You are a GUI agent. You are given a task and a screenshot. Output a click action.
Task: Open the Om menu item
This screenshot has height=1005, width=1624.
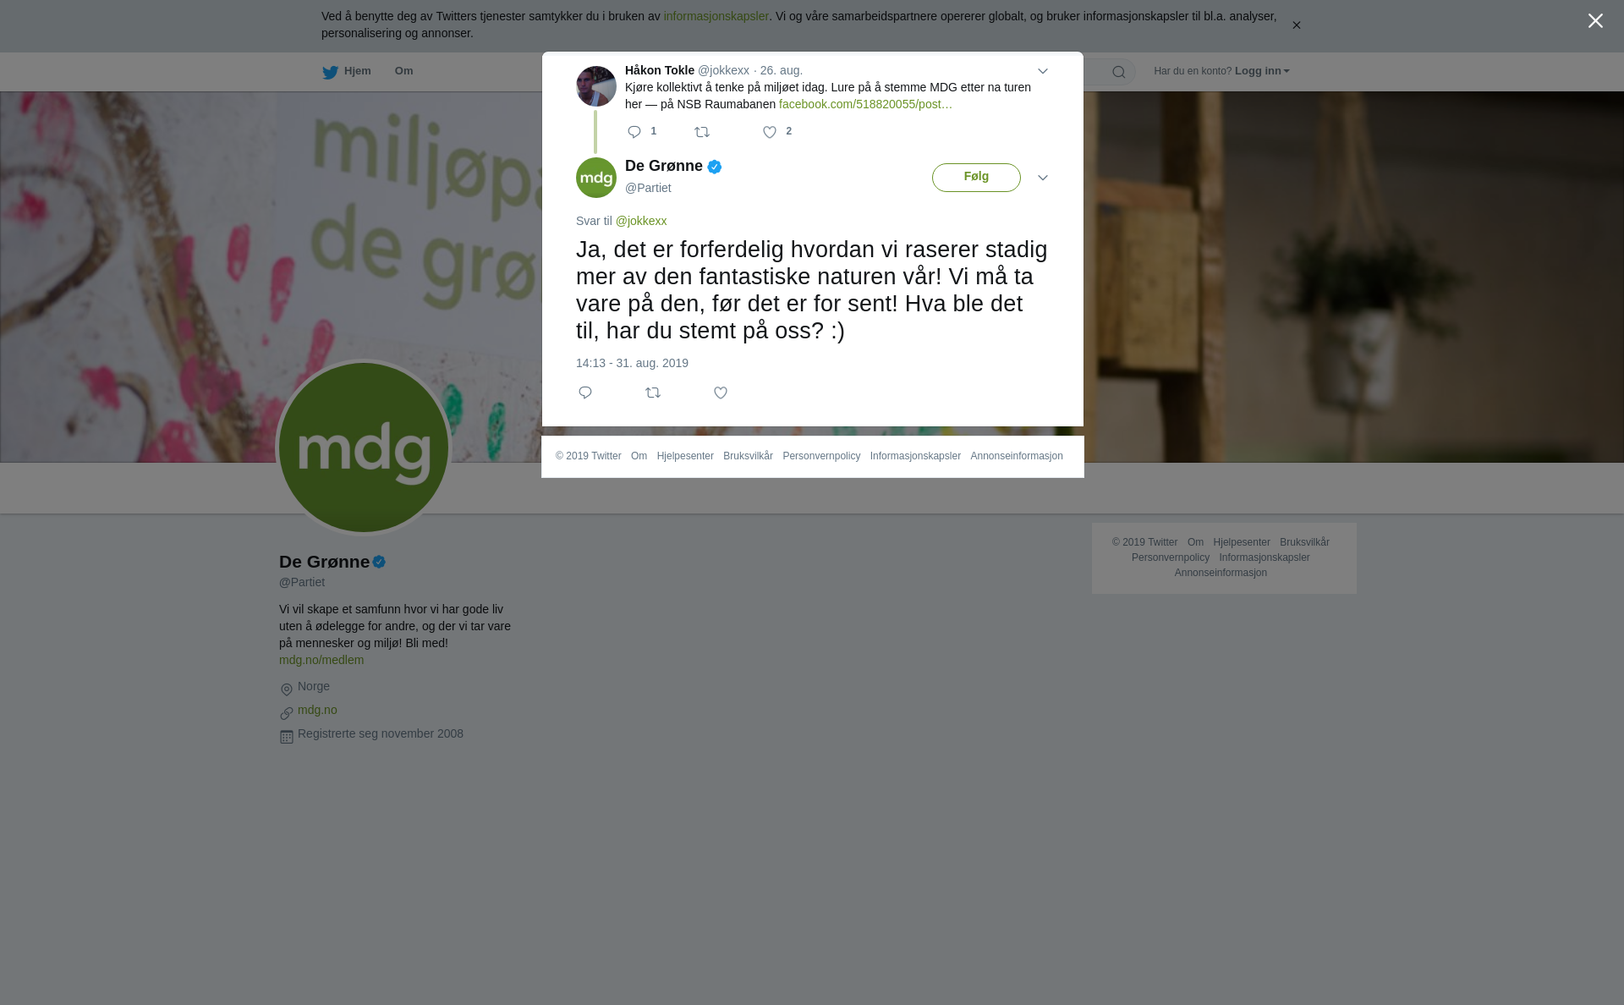pyautogui.click(x=403, y=71)
